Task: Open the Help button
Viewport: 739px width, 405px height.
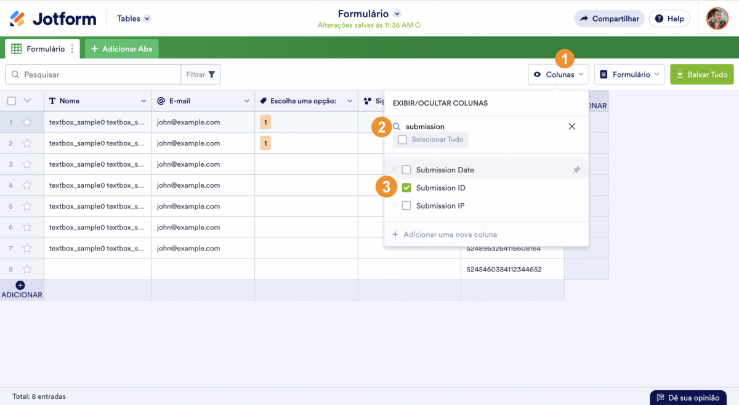Action: coord(669,18)
